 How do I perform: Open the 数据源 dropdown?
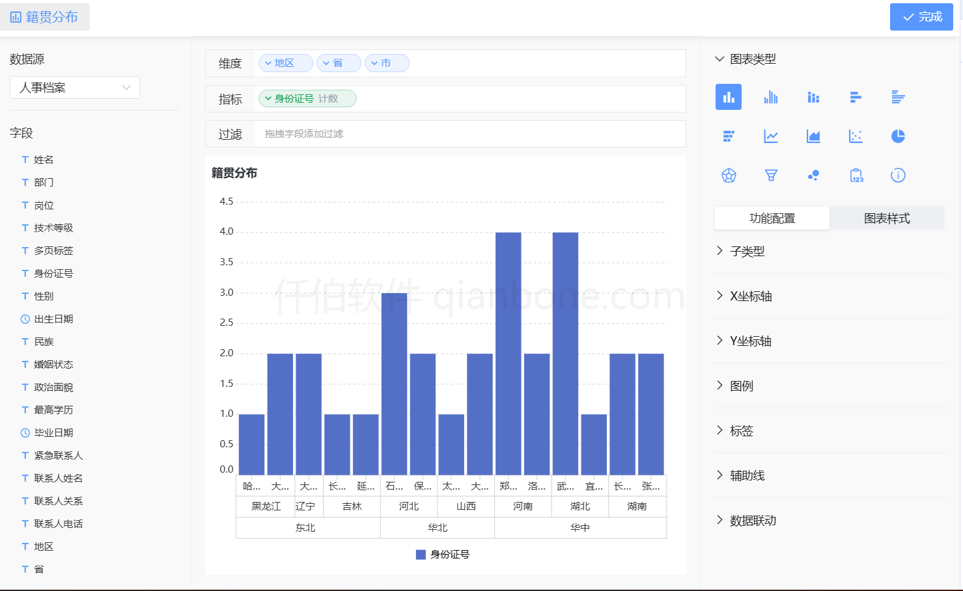(74, 87)
